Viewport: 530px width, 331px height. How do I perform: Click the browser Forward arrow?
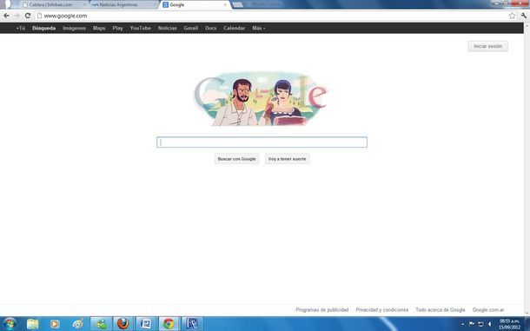point(17,16)
